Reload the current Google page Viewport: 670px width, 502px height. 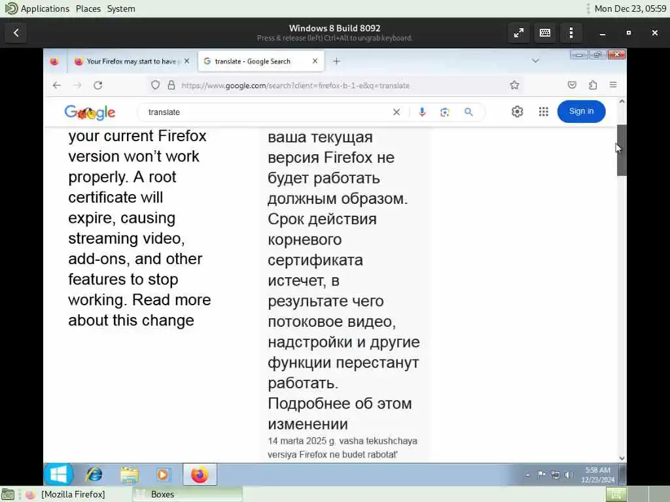(x=98, y=86)
